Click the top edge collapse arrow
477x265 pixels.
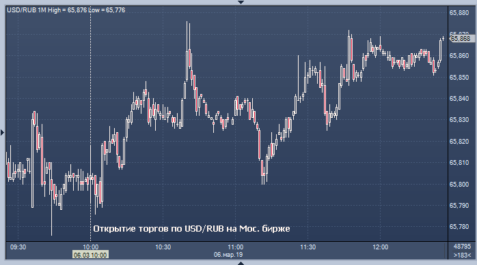point(241,2)
